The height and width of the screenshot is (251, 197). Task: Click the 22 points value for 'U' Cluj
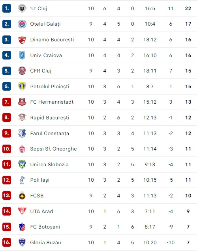click(x=188, y=8)
